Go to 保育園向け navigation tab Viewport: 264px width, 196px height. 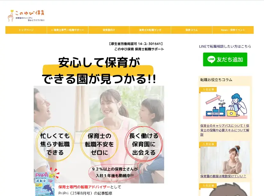pos(109,30)
